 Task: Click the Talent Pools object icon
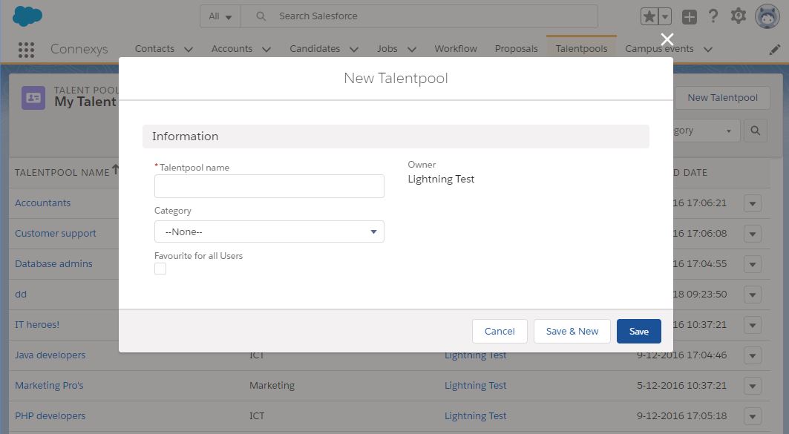(33, 98)
